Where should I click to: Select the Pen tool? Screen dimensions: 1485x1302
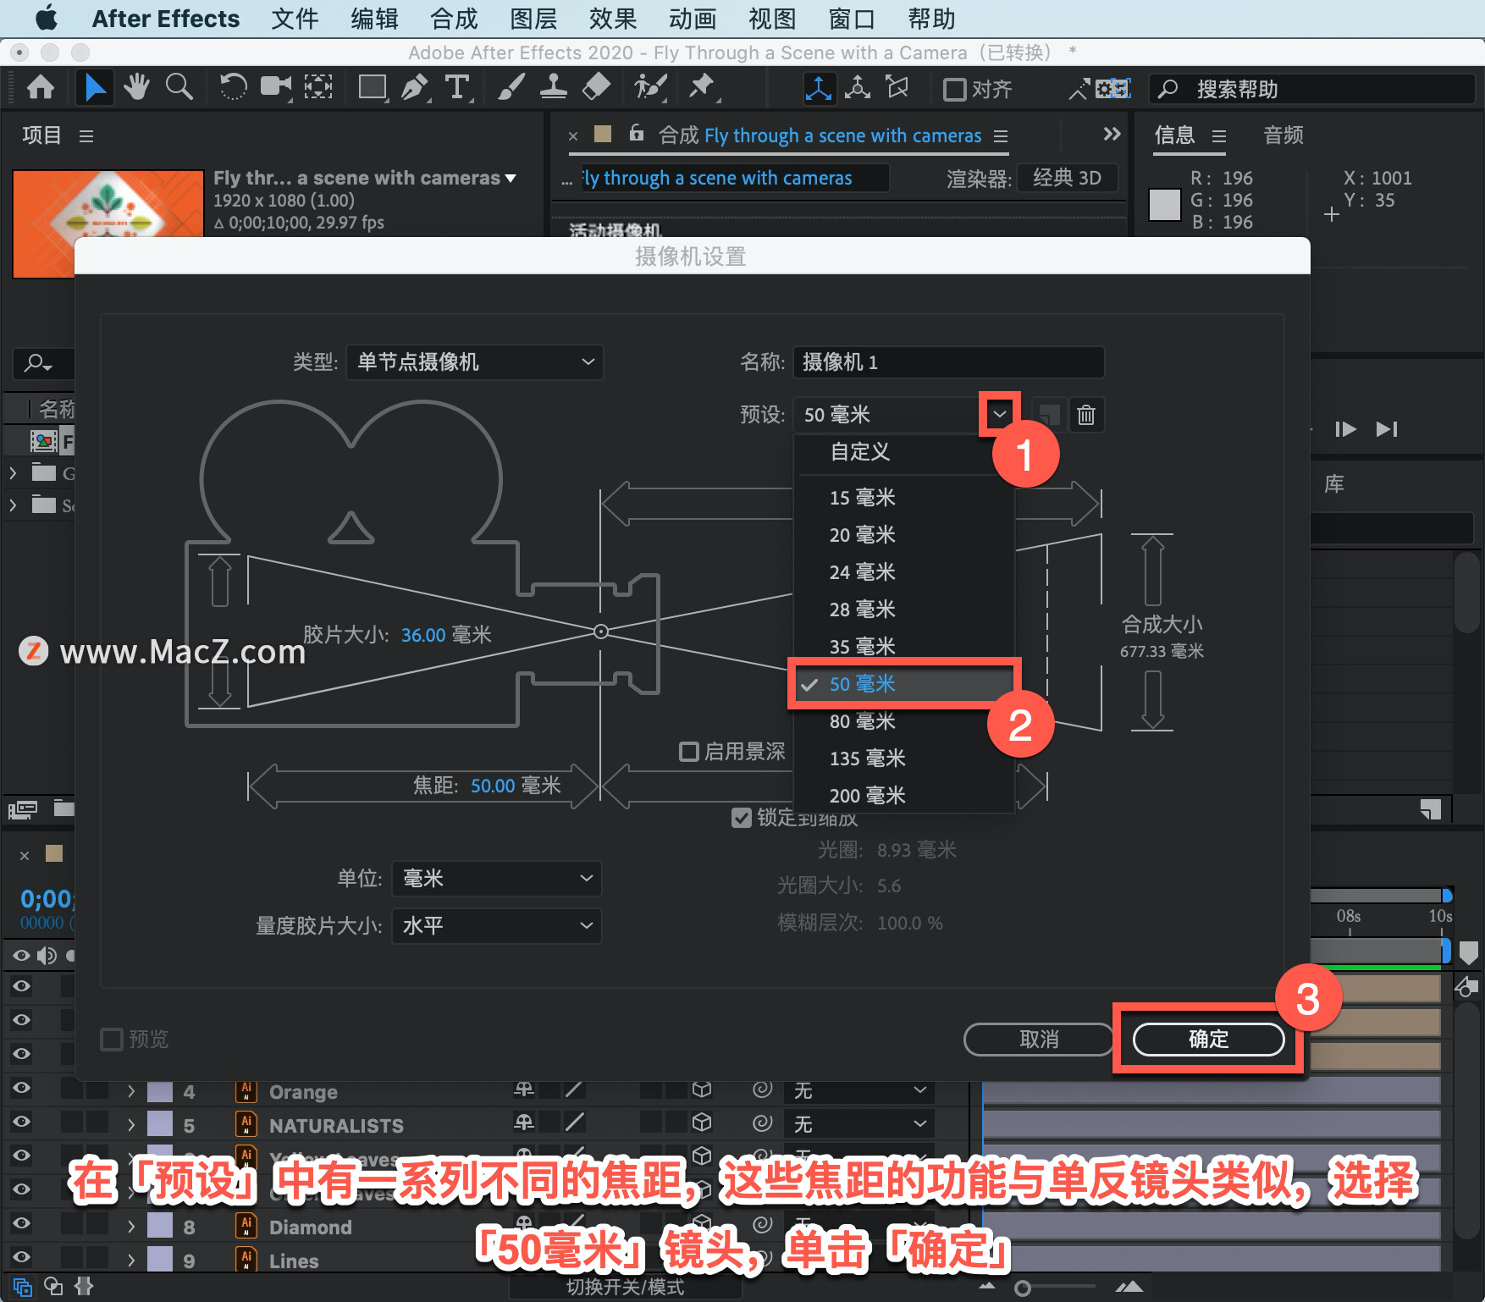[415, 87]
